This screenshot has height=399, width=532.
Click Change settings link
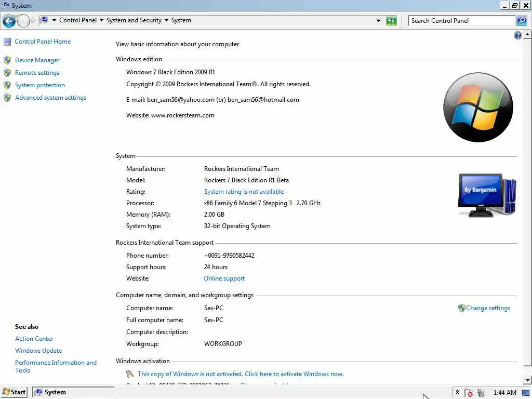(x=488, y=308)
